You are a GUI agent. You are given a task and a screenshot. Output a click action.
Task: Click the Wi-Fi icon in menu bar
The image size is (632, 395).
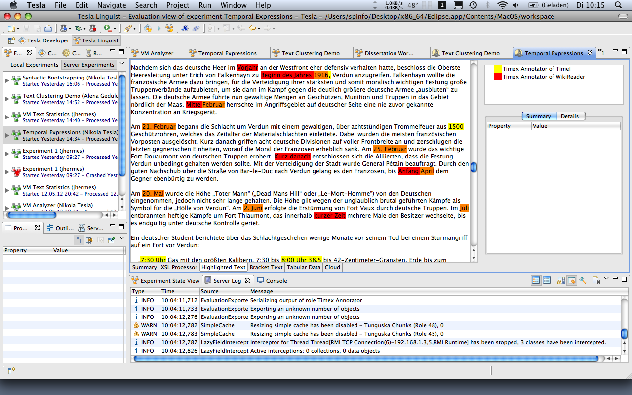(503, 5)
